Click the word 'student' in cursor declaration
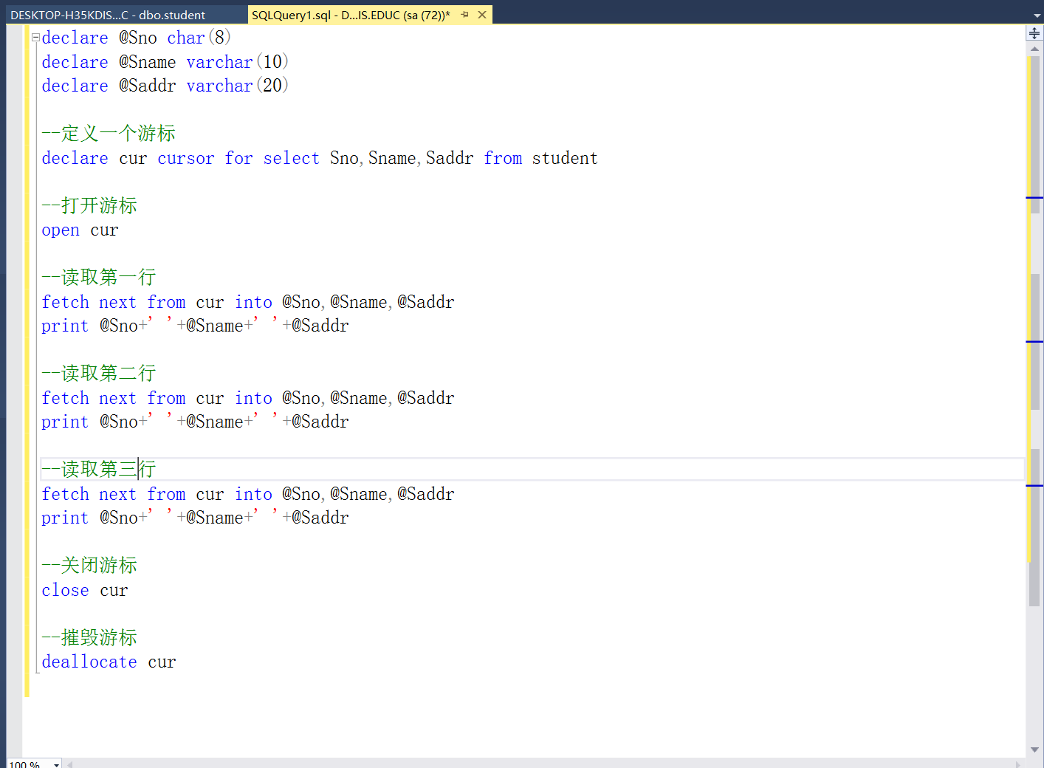Screen dimensions: 1044x768 (x=565, y=158)
